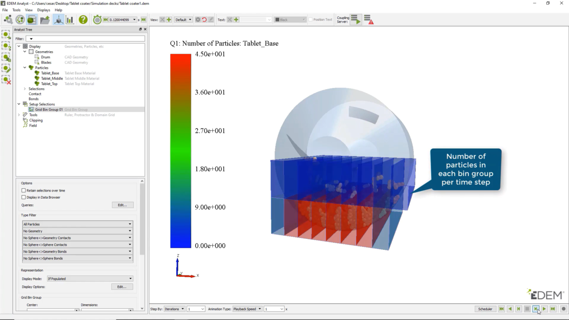Image resolution: width=569 pixels, height=320 pixels.
Task: Switch to the Simulator mode icon
Action: pyautogui.click(x=20, y=19)
